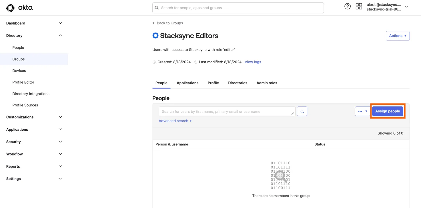Switch to the Applications tab
The height and width of the screenshot is (208, 421).
pos(187,83)
